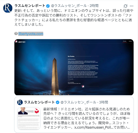
Task: Open the Liberty Vote website preview image
Action: tap(74, 67)
